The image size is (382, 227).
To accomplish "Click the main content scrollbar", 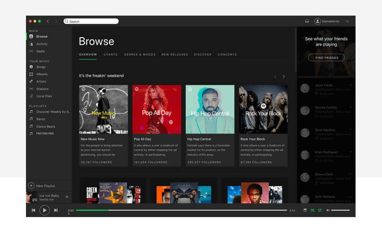I will point(296,50).
